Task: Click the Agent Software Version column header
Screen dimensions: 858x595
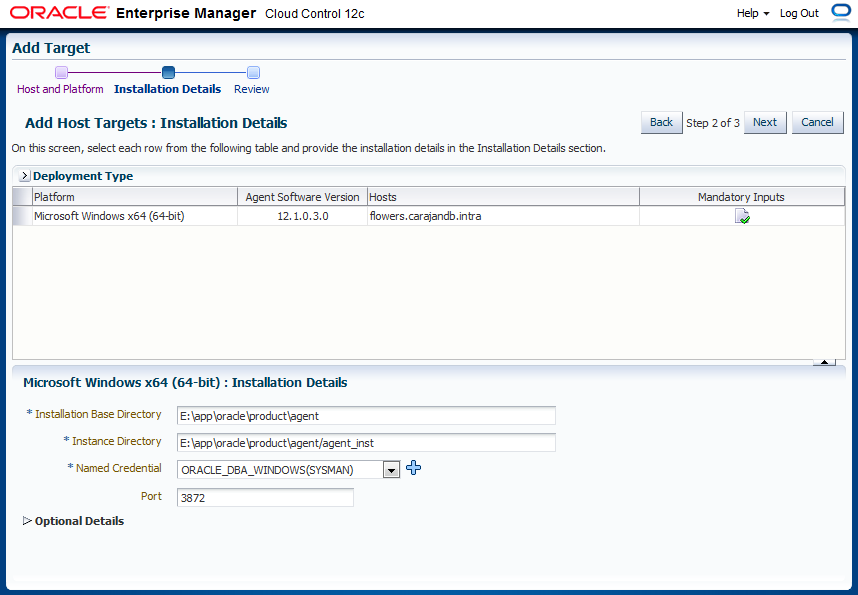Action: pos(302,197)
